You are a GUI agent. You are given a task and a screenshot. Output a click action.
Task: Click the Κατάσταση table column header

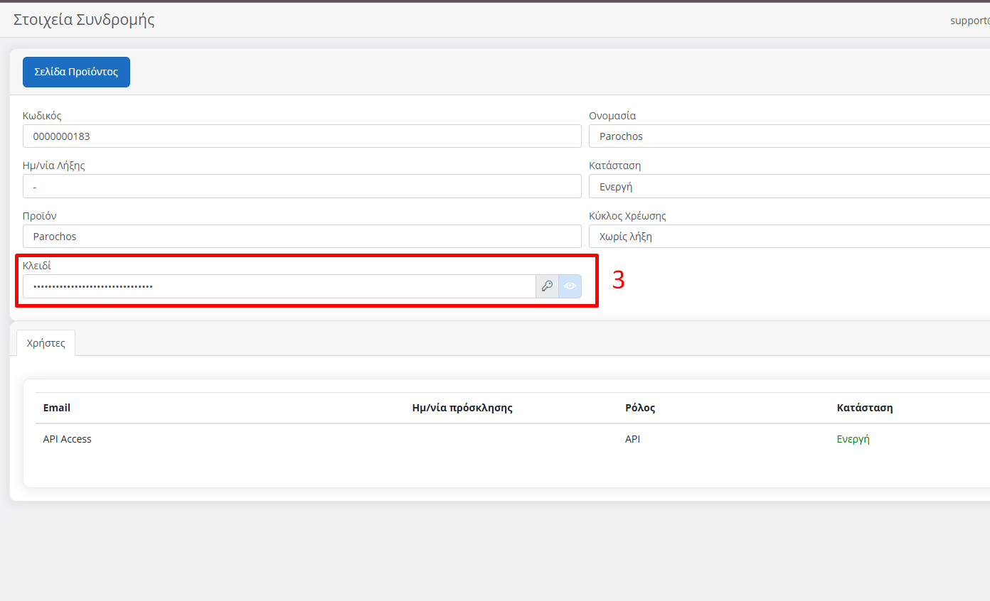coord(865,408)
